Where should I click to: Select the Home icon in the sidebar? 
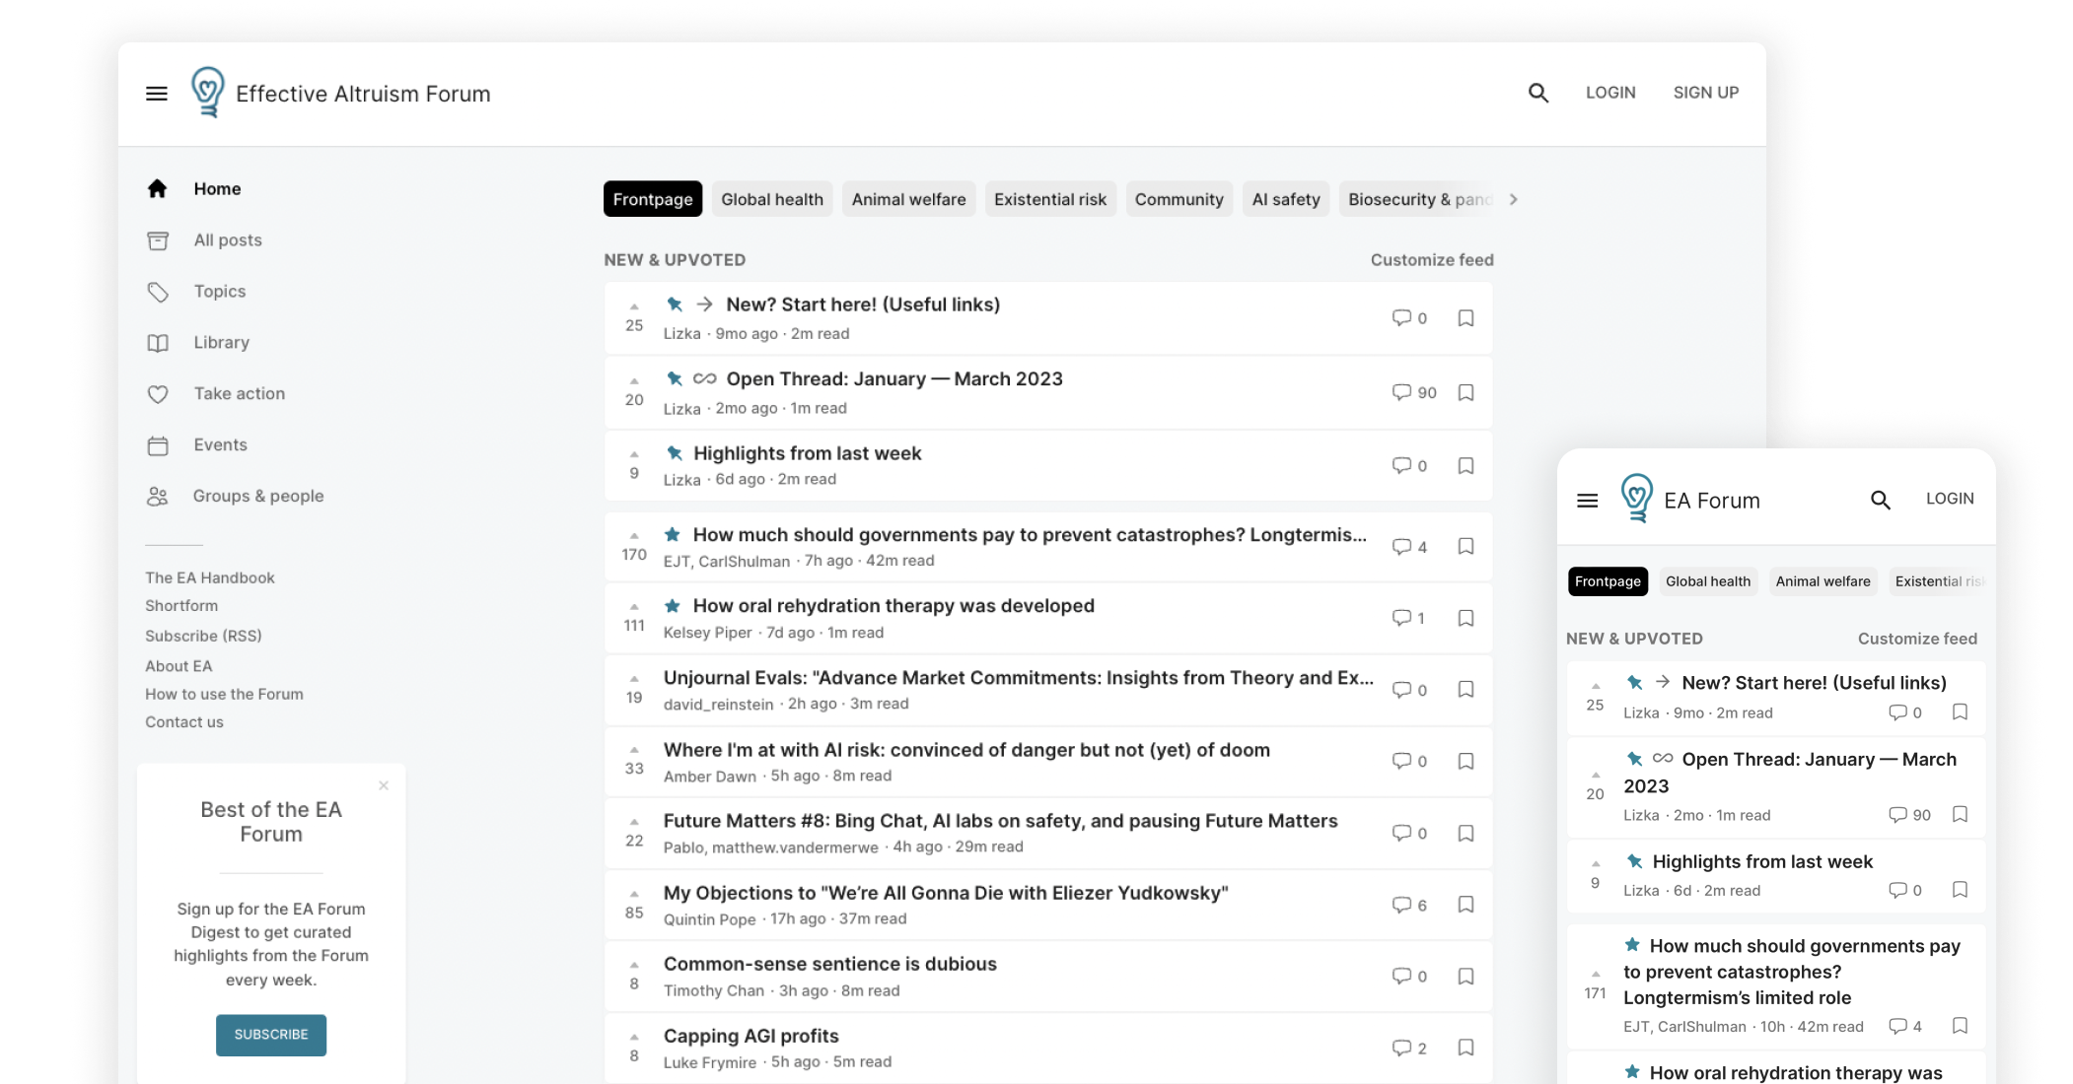(158, 188)
